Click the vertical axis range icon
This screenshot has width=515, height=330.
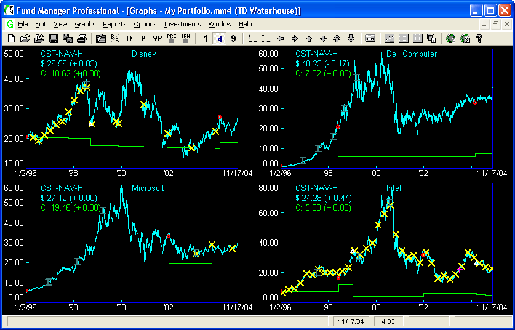coord(266,39)
